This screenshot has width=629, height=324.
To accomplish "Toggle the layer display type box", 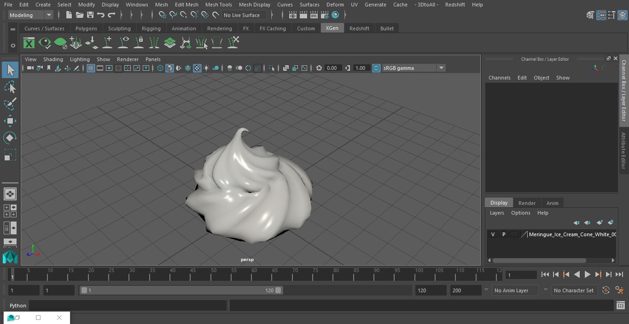I will 514,234.
